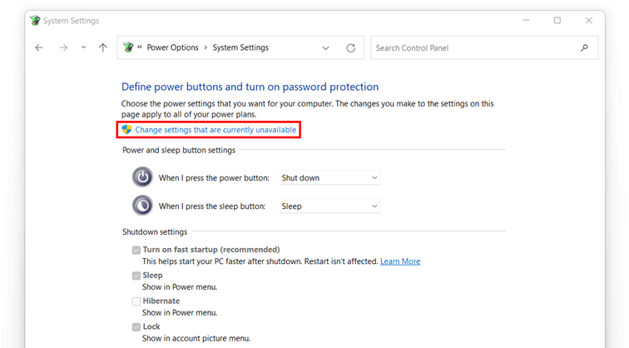The width and height of the screenshot is (629, 348).
Task: Click the sleep button moon icon
Action: click(x=142, y=206)
